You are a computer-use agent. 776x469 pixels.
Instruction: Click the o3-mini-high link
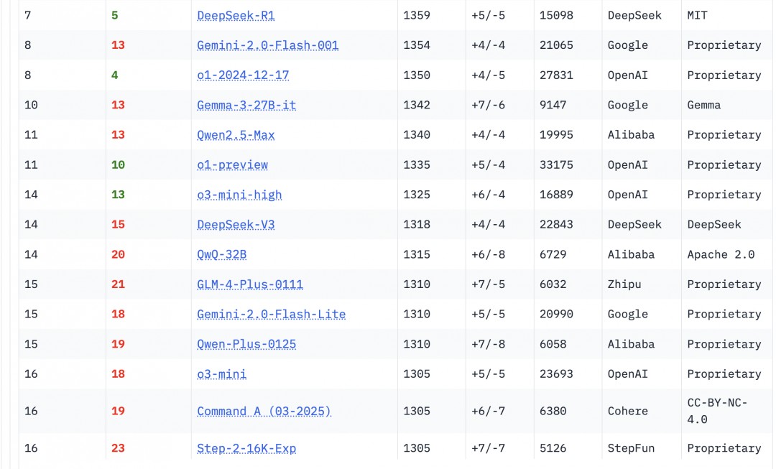point(239,195)
